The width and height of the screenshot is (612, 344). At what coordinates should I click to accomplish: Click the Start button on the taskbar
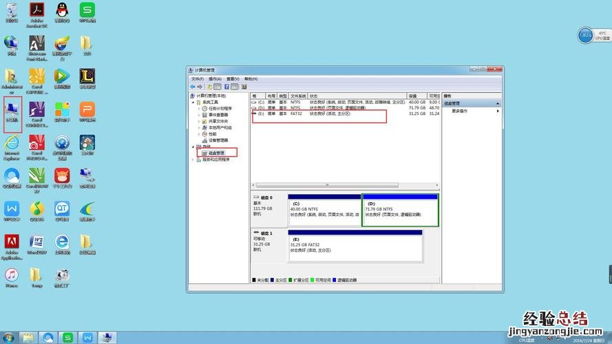[8, 338]
